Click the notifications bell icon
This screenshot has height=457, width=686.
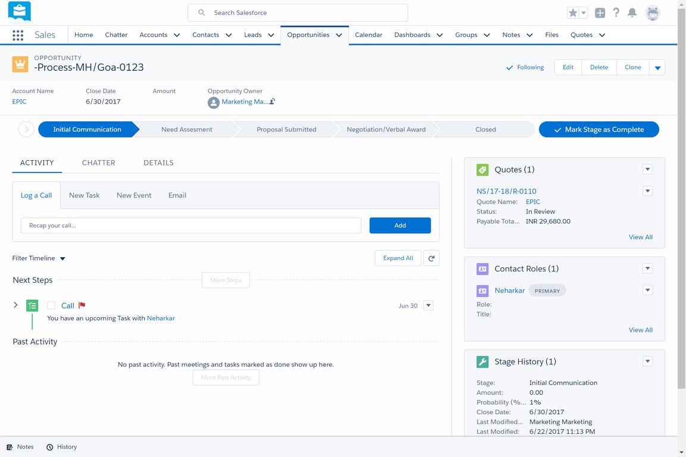(632, 12)
